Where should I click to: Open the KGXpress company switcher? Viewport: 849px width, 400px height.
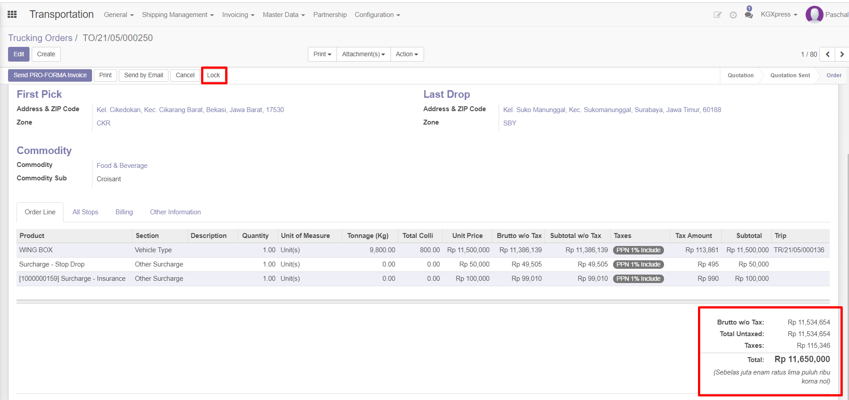(779, 14)
